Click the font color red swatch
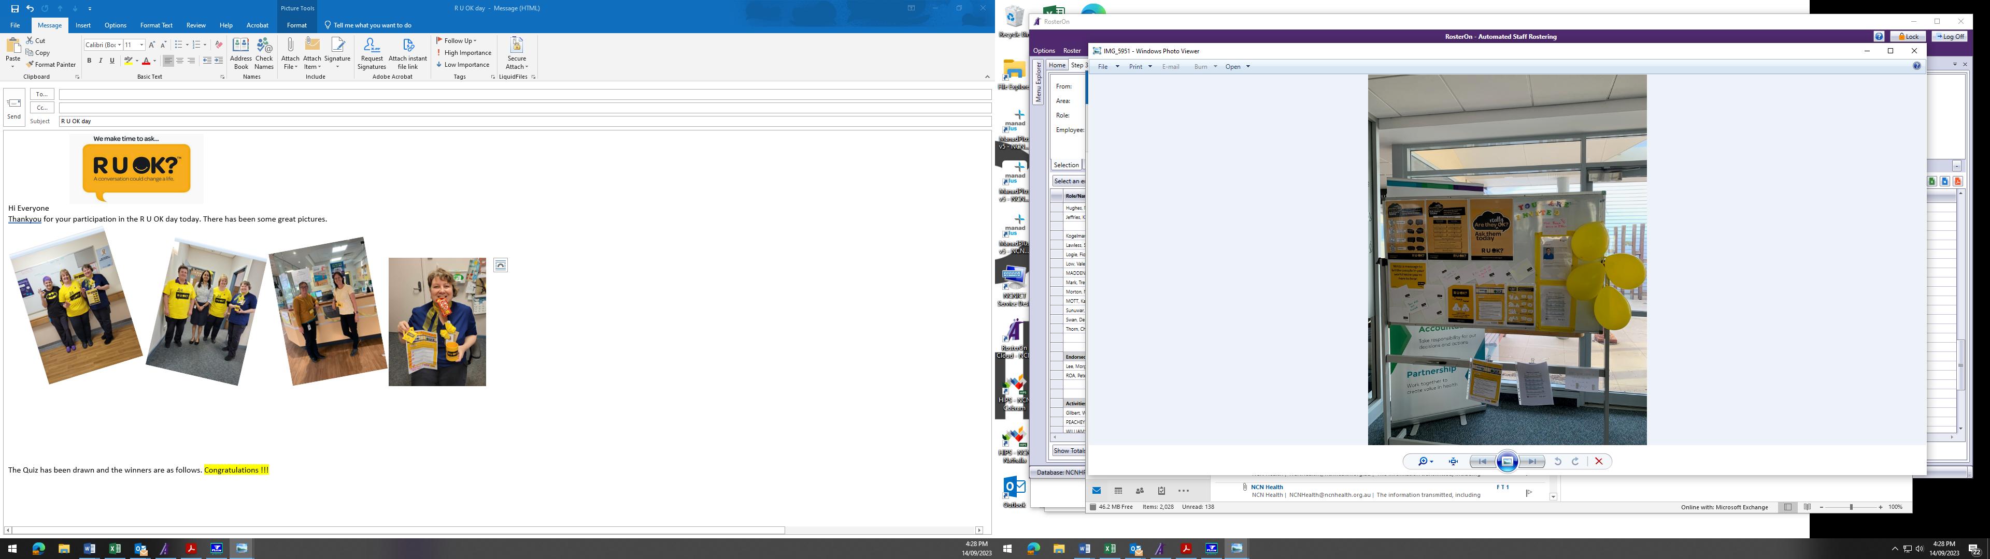The width and height of the screenshot is (1990, 559). tap(145, 61)
